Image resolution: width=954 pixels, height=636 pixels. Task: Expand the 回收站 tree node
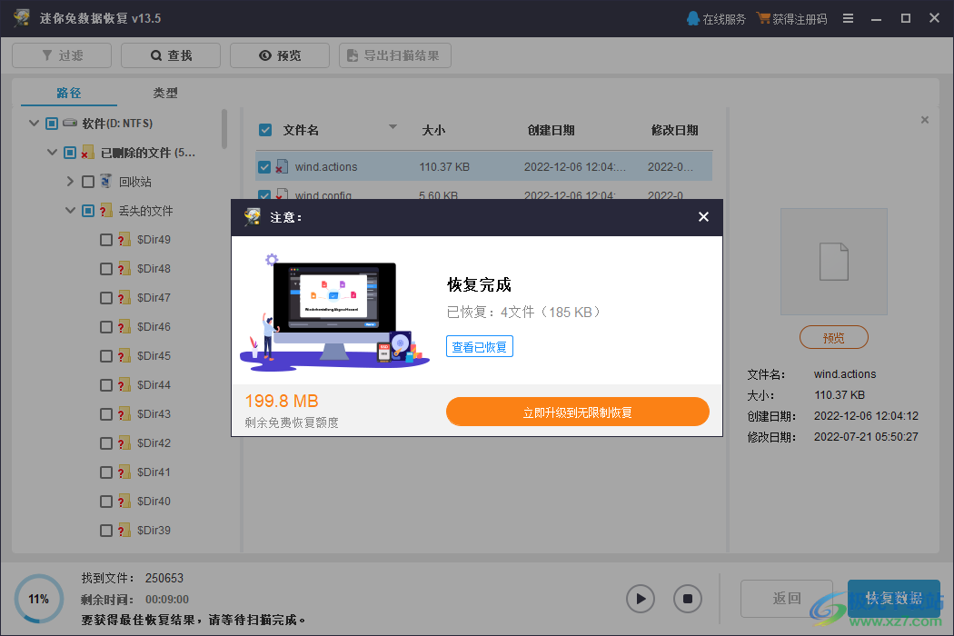coord(70,181)
